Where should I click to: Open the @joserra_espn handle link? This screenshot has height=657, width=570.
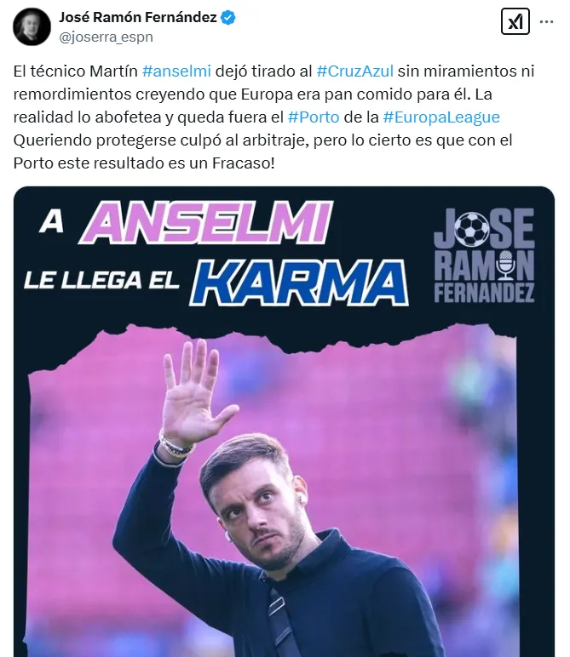[x=106, y=37]
